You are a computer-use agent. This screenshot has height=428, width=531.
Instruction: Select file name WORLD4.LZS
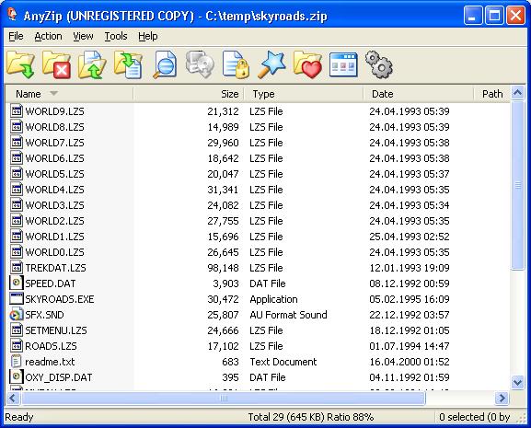click(x=55, y=190)
